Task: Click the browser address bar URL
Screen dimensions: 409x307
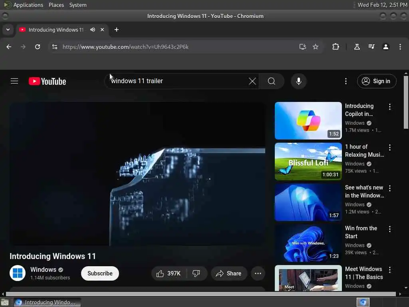Action: coord(125,47)
